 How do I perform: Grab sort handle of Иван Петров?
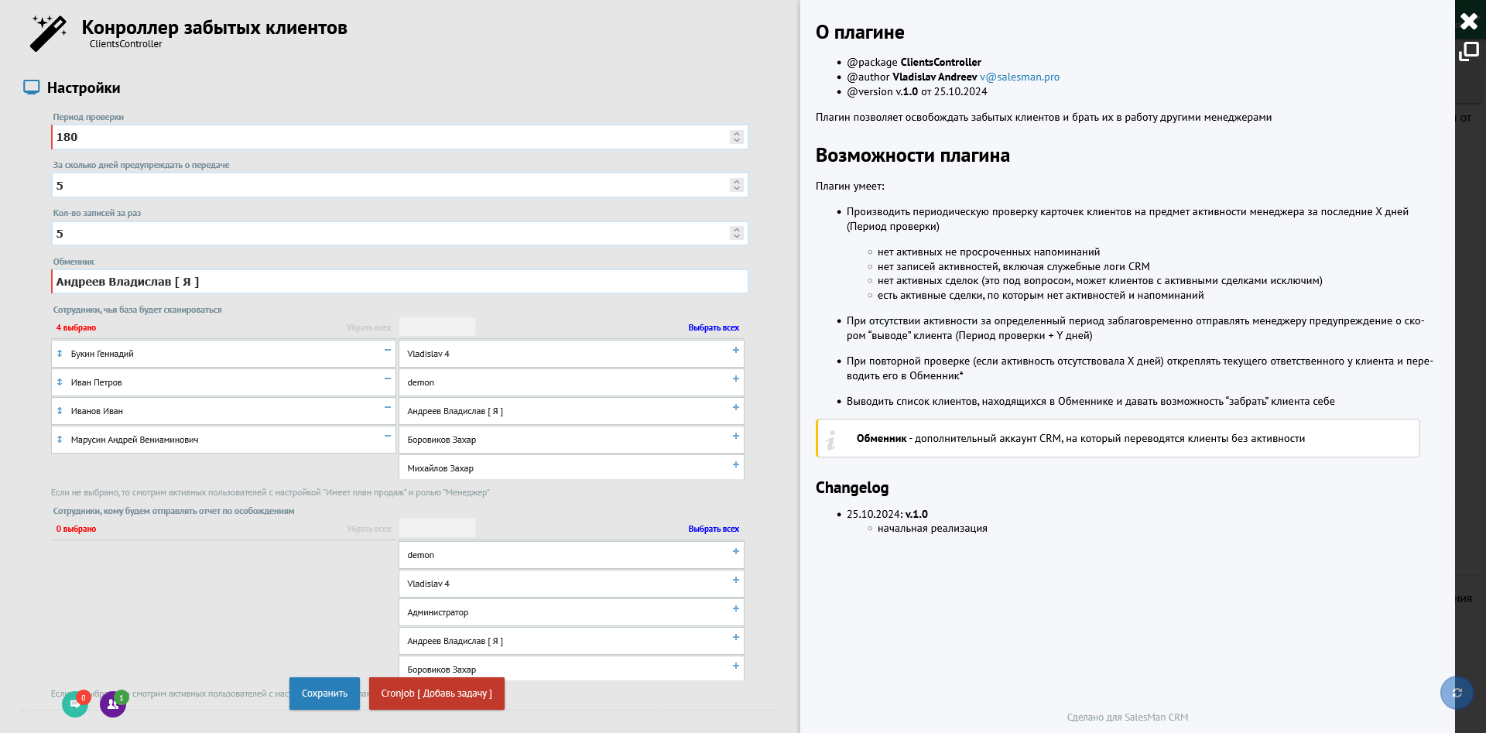pos(60,382)
